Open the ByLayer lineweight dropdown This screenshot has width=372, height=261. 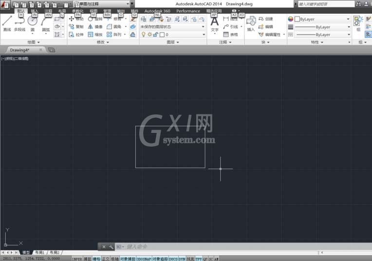323,27
